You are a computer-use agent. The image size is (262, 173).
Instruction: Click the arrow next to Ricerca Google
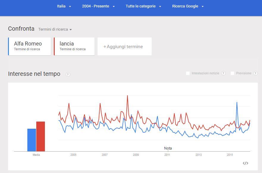click(203, 7)
